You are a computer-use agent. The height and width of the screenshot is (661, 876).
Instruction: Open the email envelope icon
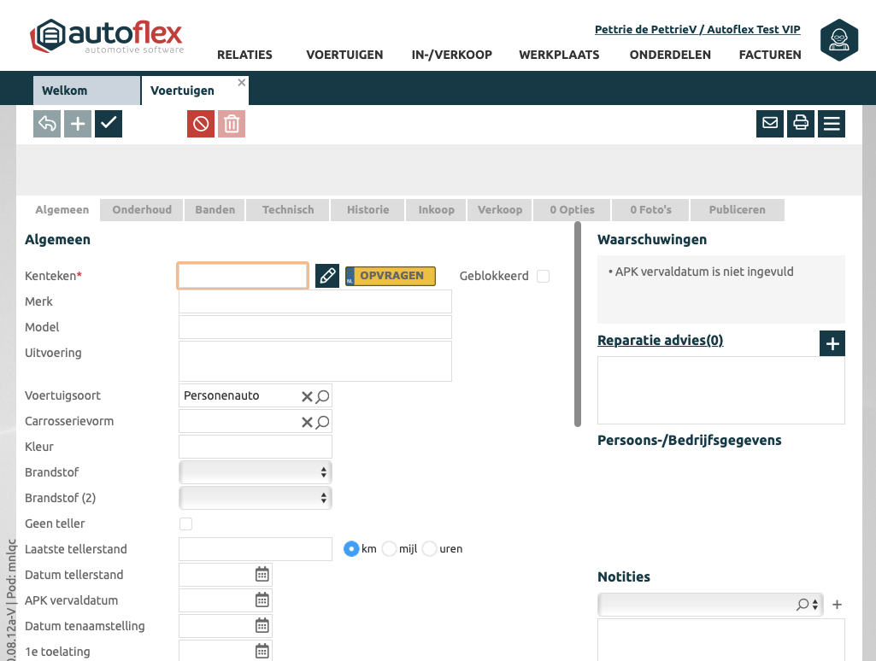click(770, 124)
